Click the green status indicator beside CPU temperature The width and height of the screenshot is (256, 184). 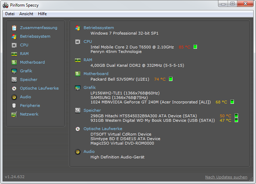pos(195,47)
